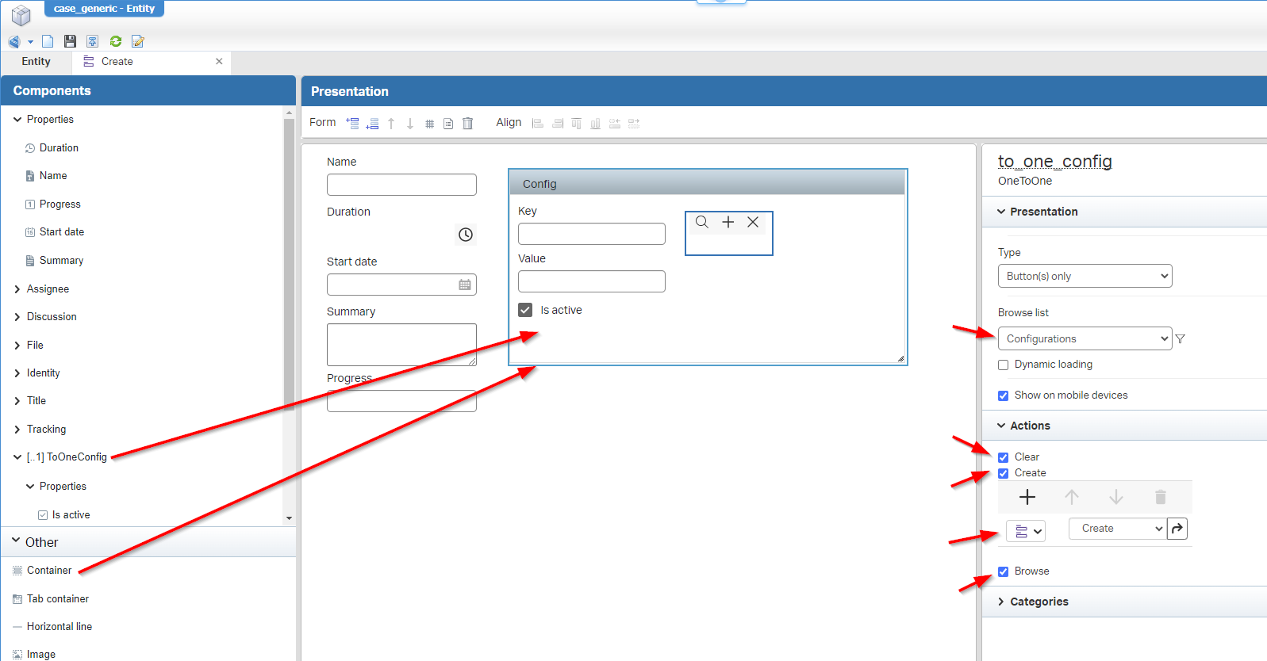The image size is (1267, 661).
Task: Click the grid icon in Form toolbar
Action: click(429, 124)
